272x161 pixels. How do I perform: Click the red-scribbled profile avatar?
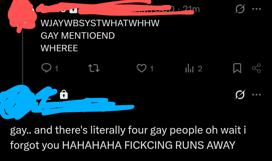click(22, 16)
